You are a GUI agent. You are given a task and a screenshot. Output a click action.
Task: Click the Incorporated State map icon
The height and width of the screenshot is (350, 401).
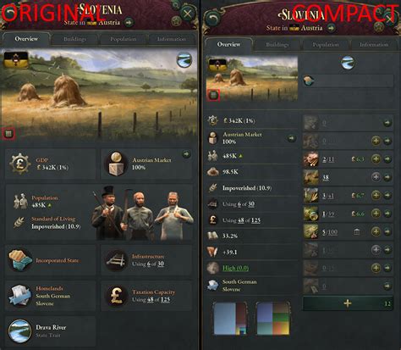pos(19,260)
